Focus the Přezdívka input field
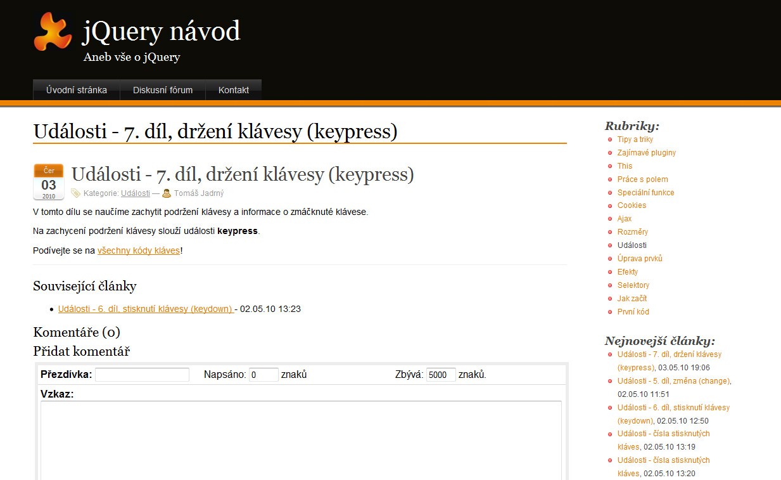This screenshot has height=480, width=781. [x=142, y=375]
